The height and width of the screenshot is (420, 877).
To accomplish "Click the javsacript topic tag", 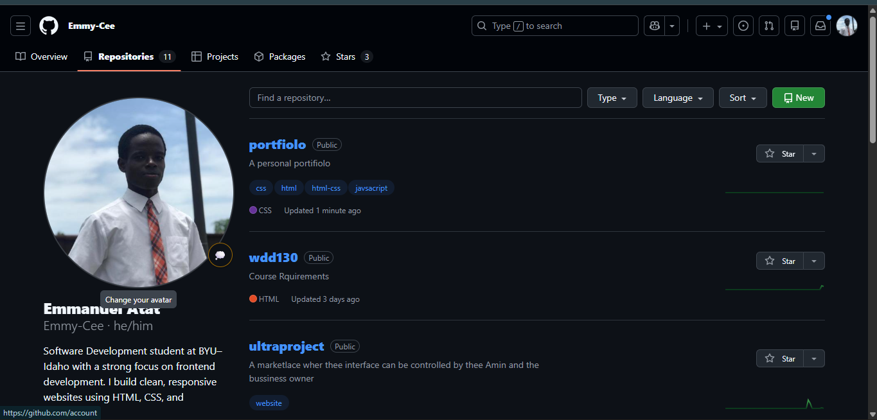I will pos(371,188).
